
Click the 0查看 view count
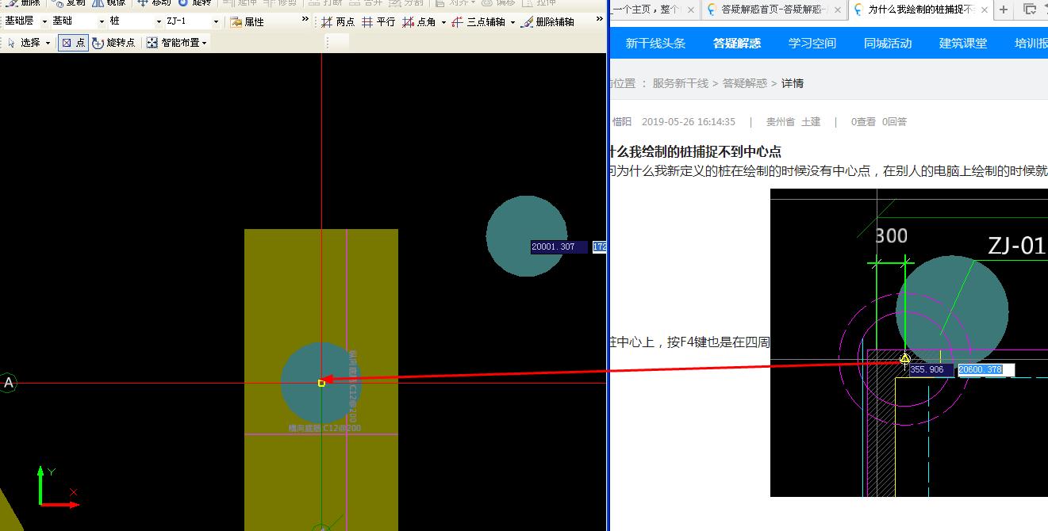pyautogui.click(x=863, y=122)
